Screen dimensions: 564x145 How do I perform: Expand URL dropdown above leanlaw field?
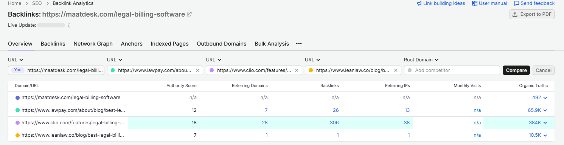(313, 60)
